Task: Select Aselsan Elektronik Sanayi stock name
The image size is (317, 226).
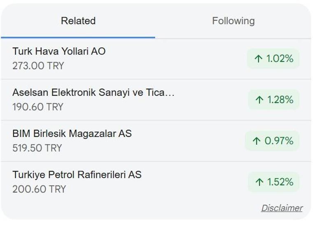Action: [93, 92]
